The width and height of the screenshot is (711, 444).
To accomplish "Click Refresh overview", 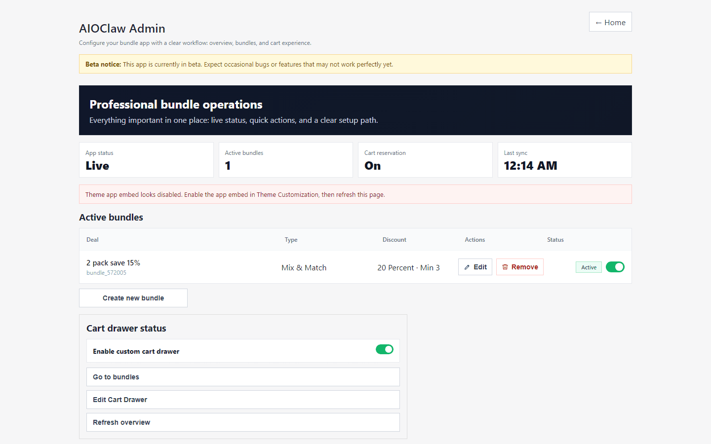I will point(243,422).
